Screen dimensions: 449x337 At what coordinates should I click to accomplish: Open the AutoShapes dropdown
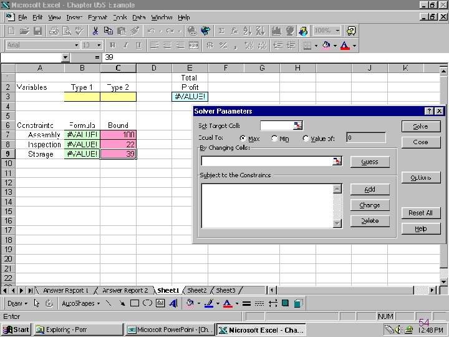80,303
